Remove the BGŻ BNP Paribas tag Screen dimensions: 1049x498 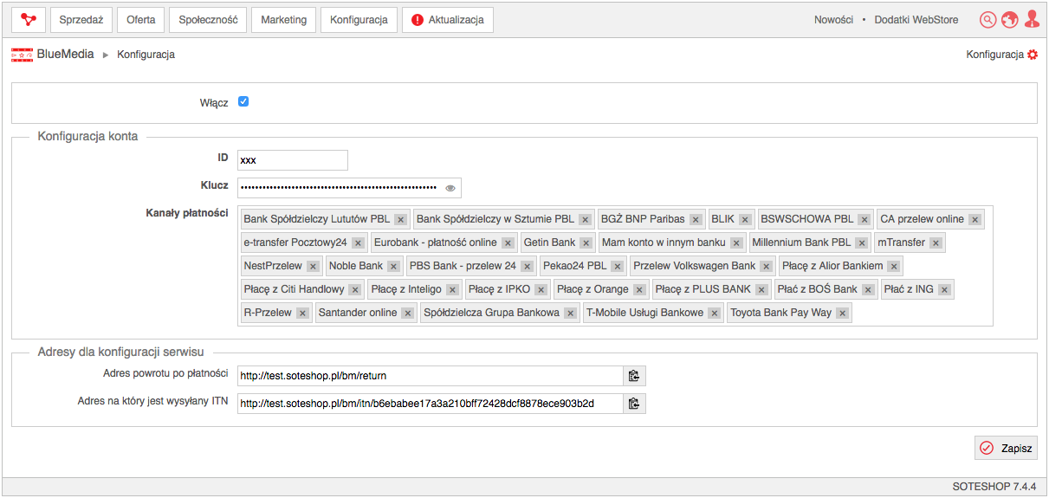(x=696, y=220)
